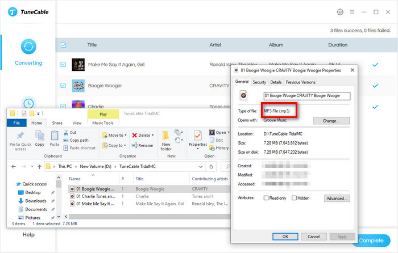Click Quick Access toolbar properties icon
The width and height of the screenshot is (398, 253).
[x=24, y=113]
